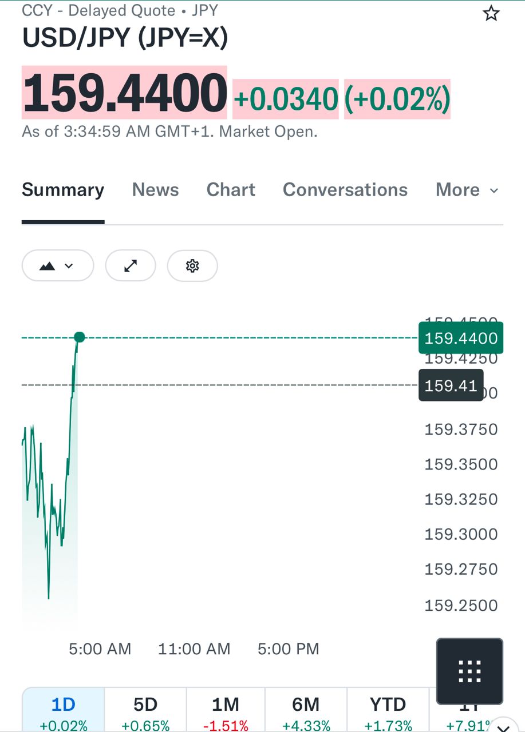525x732 pixels.
Task: Open chart settings gear icon
Action: coord(192,265)
